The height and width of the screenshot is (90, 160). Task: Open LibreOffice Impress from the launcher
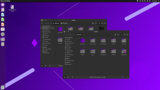[x=3, y=24]
